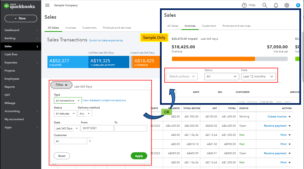
Task: Select Customers tab in the inset panel
Action: 209,26
